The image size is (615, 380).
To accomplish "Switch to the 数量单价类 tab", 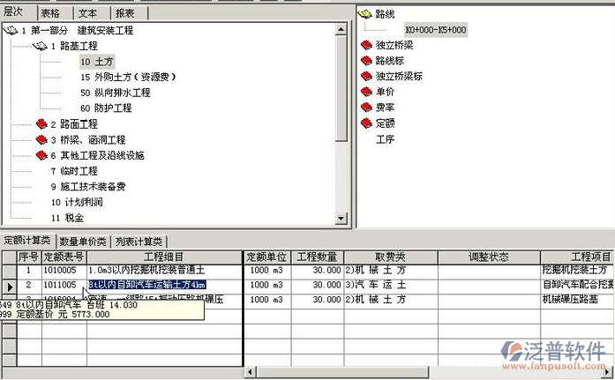I will [x=82, y=242].
